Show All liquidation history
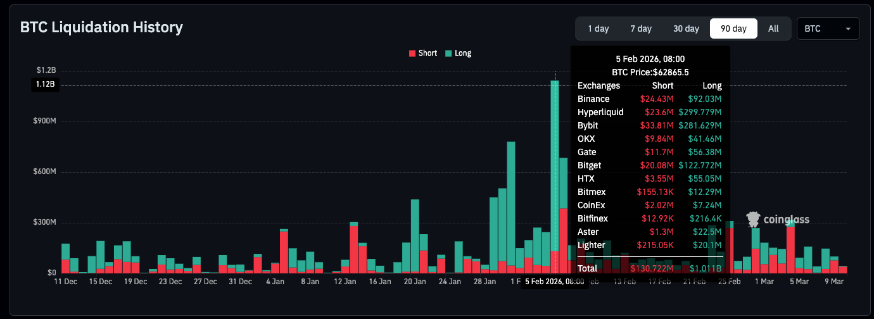The height and width of the screenshot is (319, 874). point(773,28)
